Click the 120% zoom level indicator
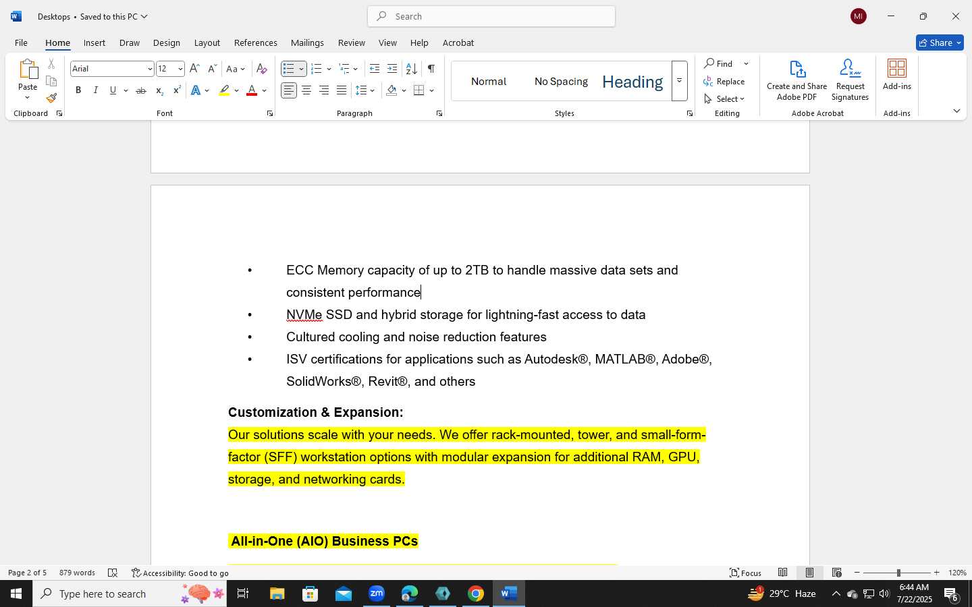Screen dimensions: 972x607 [957, 573]
